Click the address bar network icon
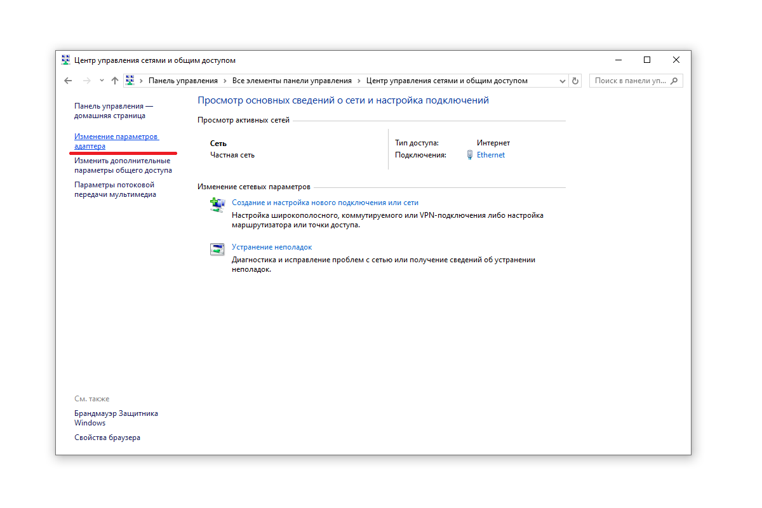 tap(130, 81)
